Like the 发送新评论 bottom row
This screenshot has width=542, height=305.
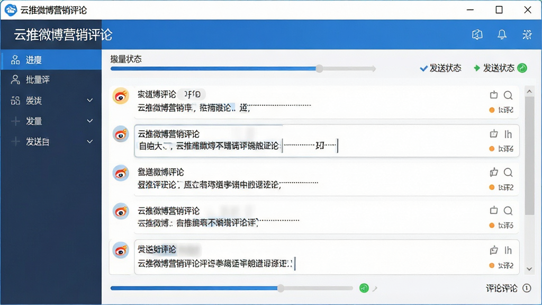pos(494,250)
